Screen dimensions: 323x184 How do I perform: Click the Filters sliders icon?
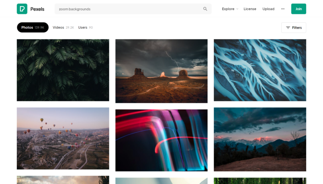[288, 28]
